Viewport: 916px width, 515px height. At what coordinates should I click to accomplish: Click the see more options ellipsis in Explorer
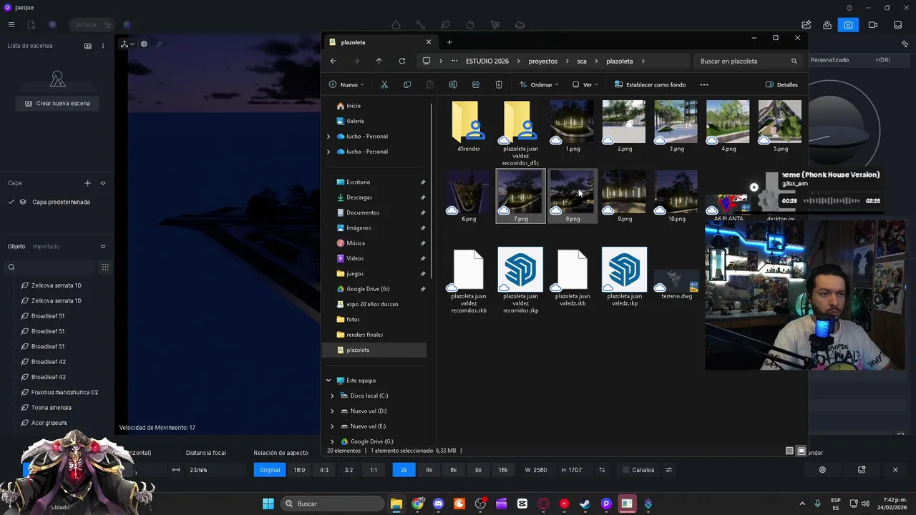pos(704,84)
